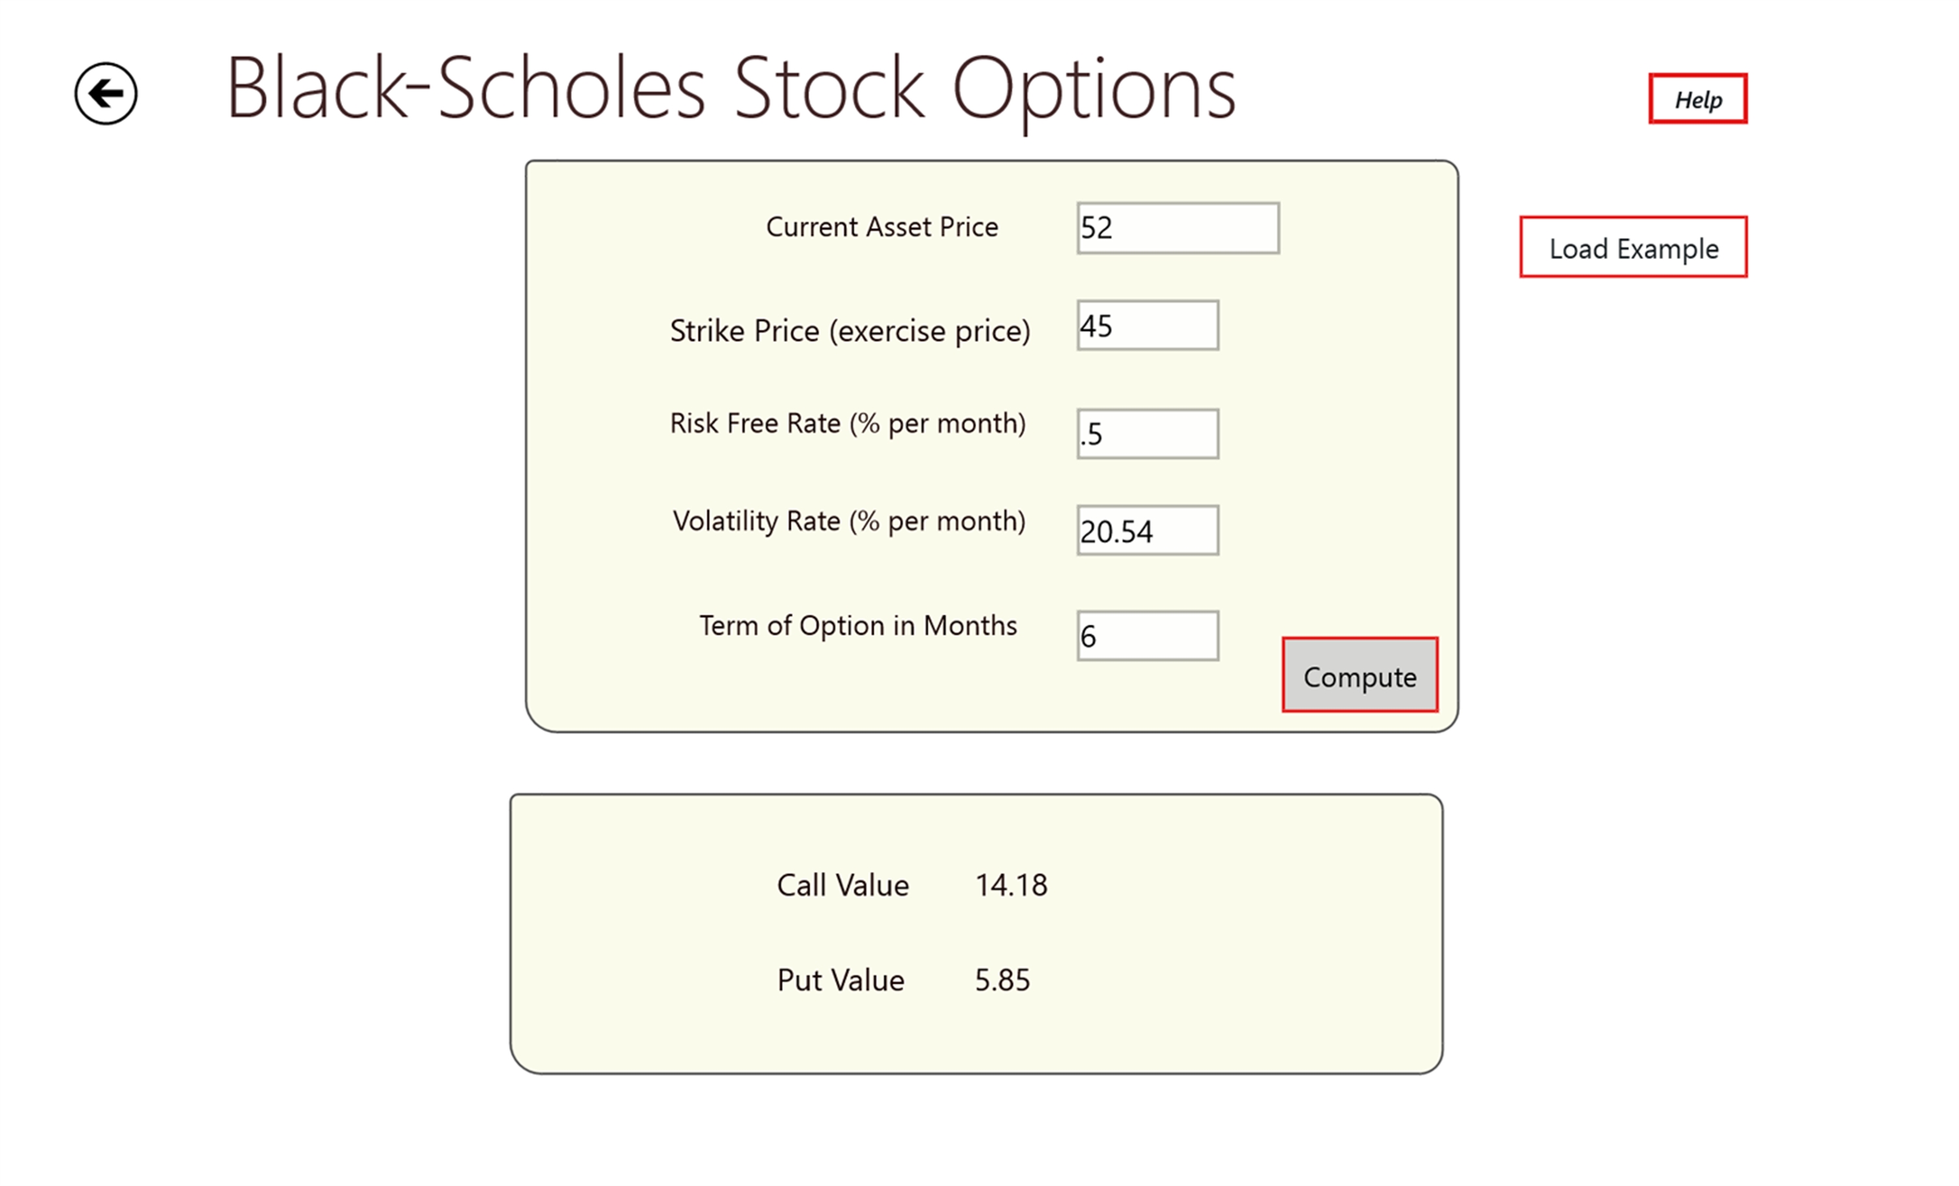
Task: Select the 14.18 call value result
Action: pyautogui.click(x=1010, y=884)
